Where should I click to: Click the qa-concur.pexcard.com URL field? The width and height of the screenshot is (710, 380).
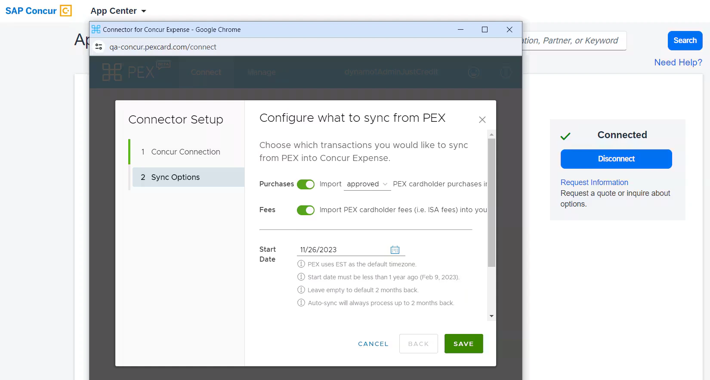click(x=163, y=47)
